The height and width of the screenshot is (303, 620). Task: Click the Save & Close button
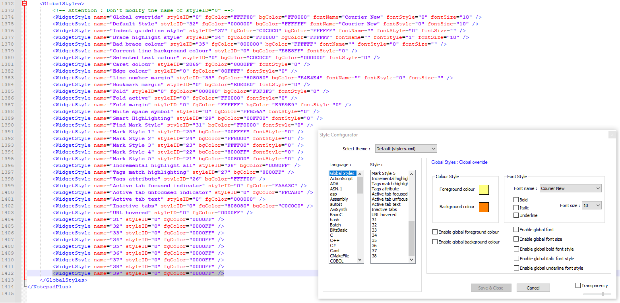pyautogui.click(x=491, y=288)
